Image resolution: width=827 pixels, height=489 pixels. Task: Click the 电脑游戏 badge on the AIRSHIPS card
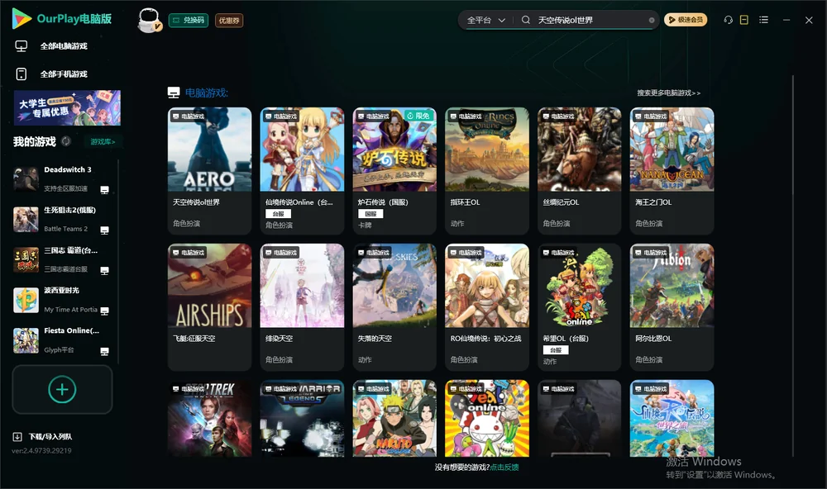point(189,253)
